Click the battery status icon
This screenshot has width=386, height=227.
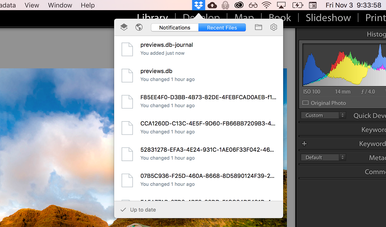pyautogui.click(x=298, y=5)
